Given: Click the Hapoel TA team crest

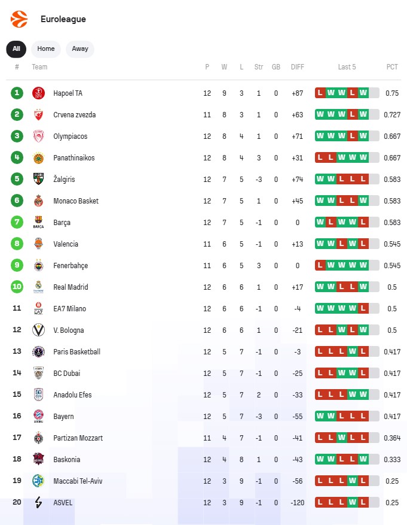Looking at the screenshot, I should (39, 93).
